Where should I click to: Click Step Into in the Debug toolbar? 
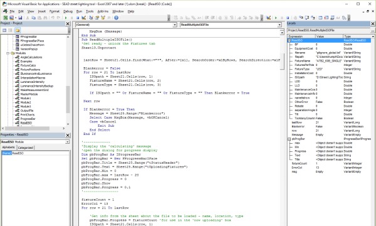(301, 18)
